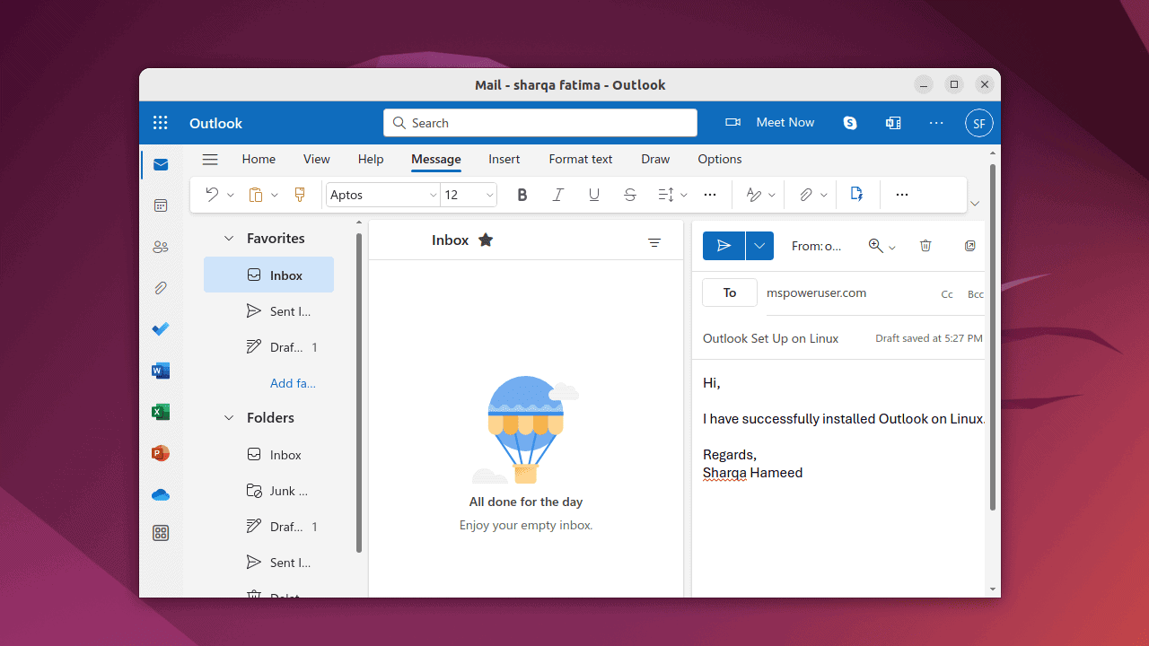Toggle Underline formatting
The width and height of the screenshot is (1149, 646).
[x=594, y=195]
